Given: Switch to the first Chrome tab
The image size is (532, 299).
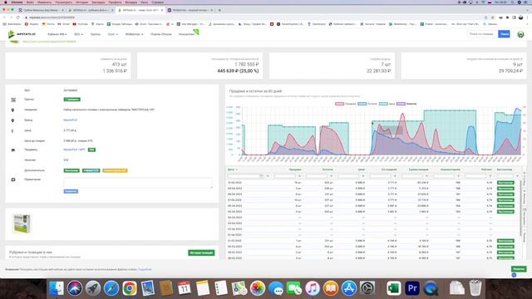Looking at the screenshot, I should pos(41,10).
